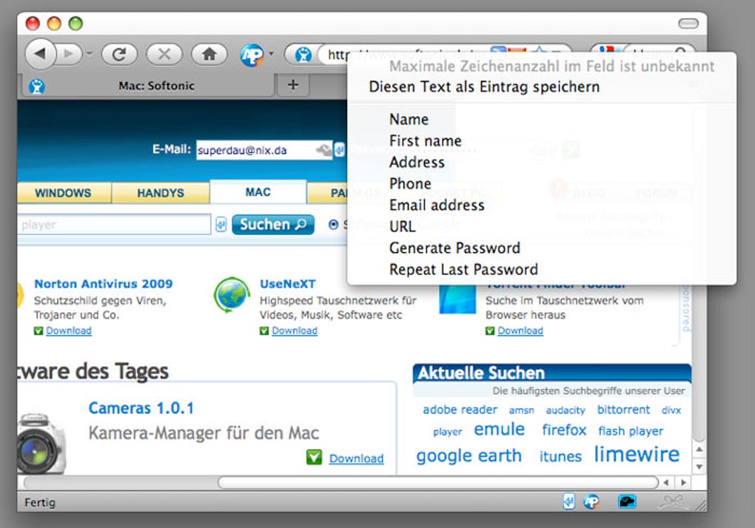Click the blue AP password manager toolbar icon

252,55
